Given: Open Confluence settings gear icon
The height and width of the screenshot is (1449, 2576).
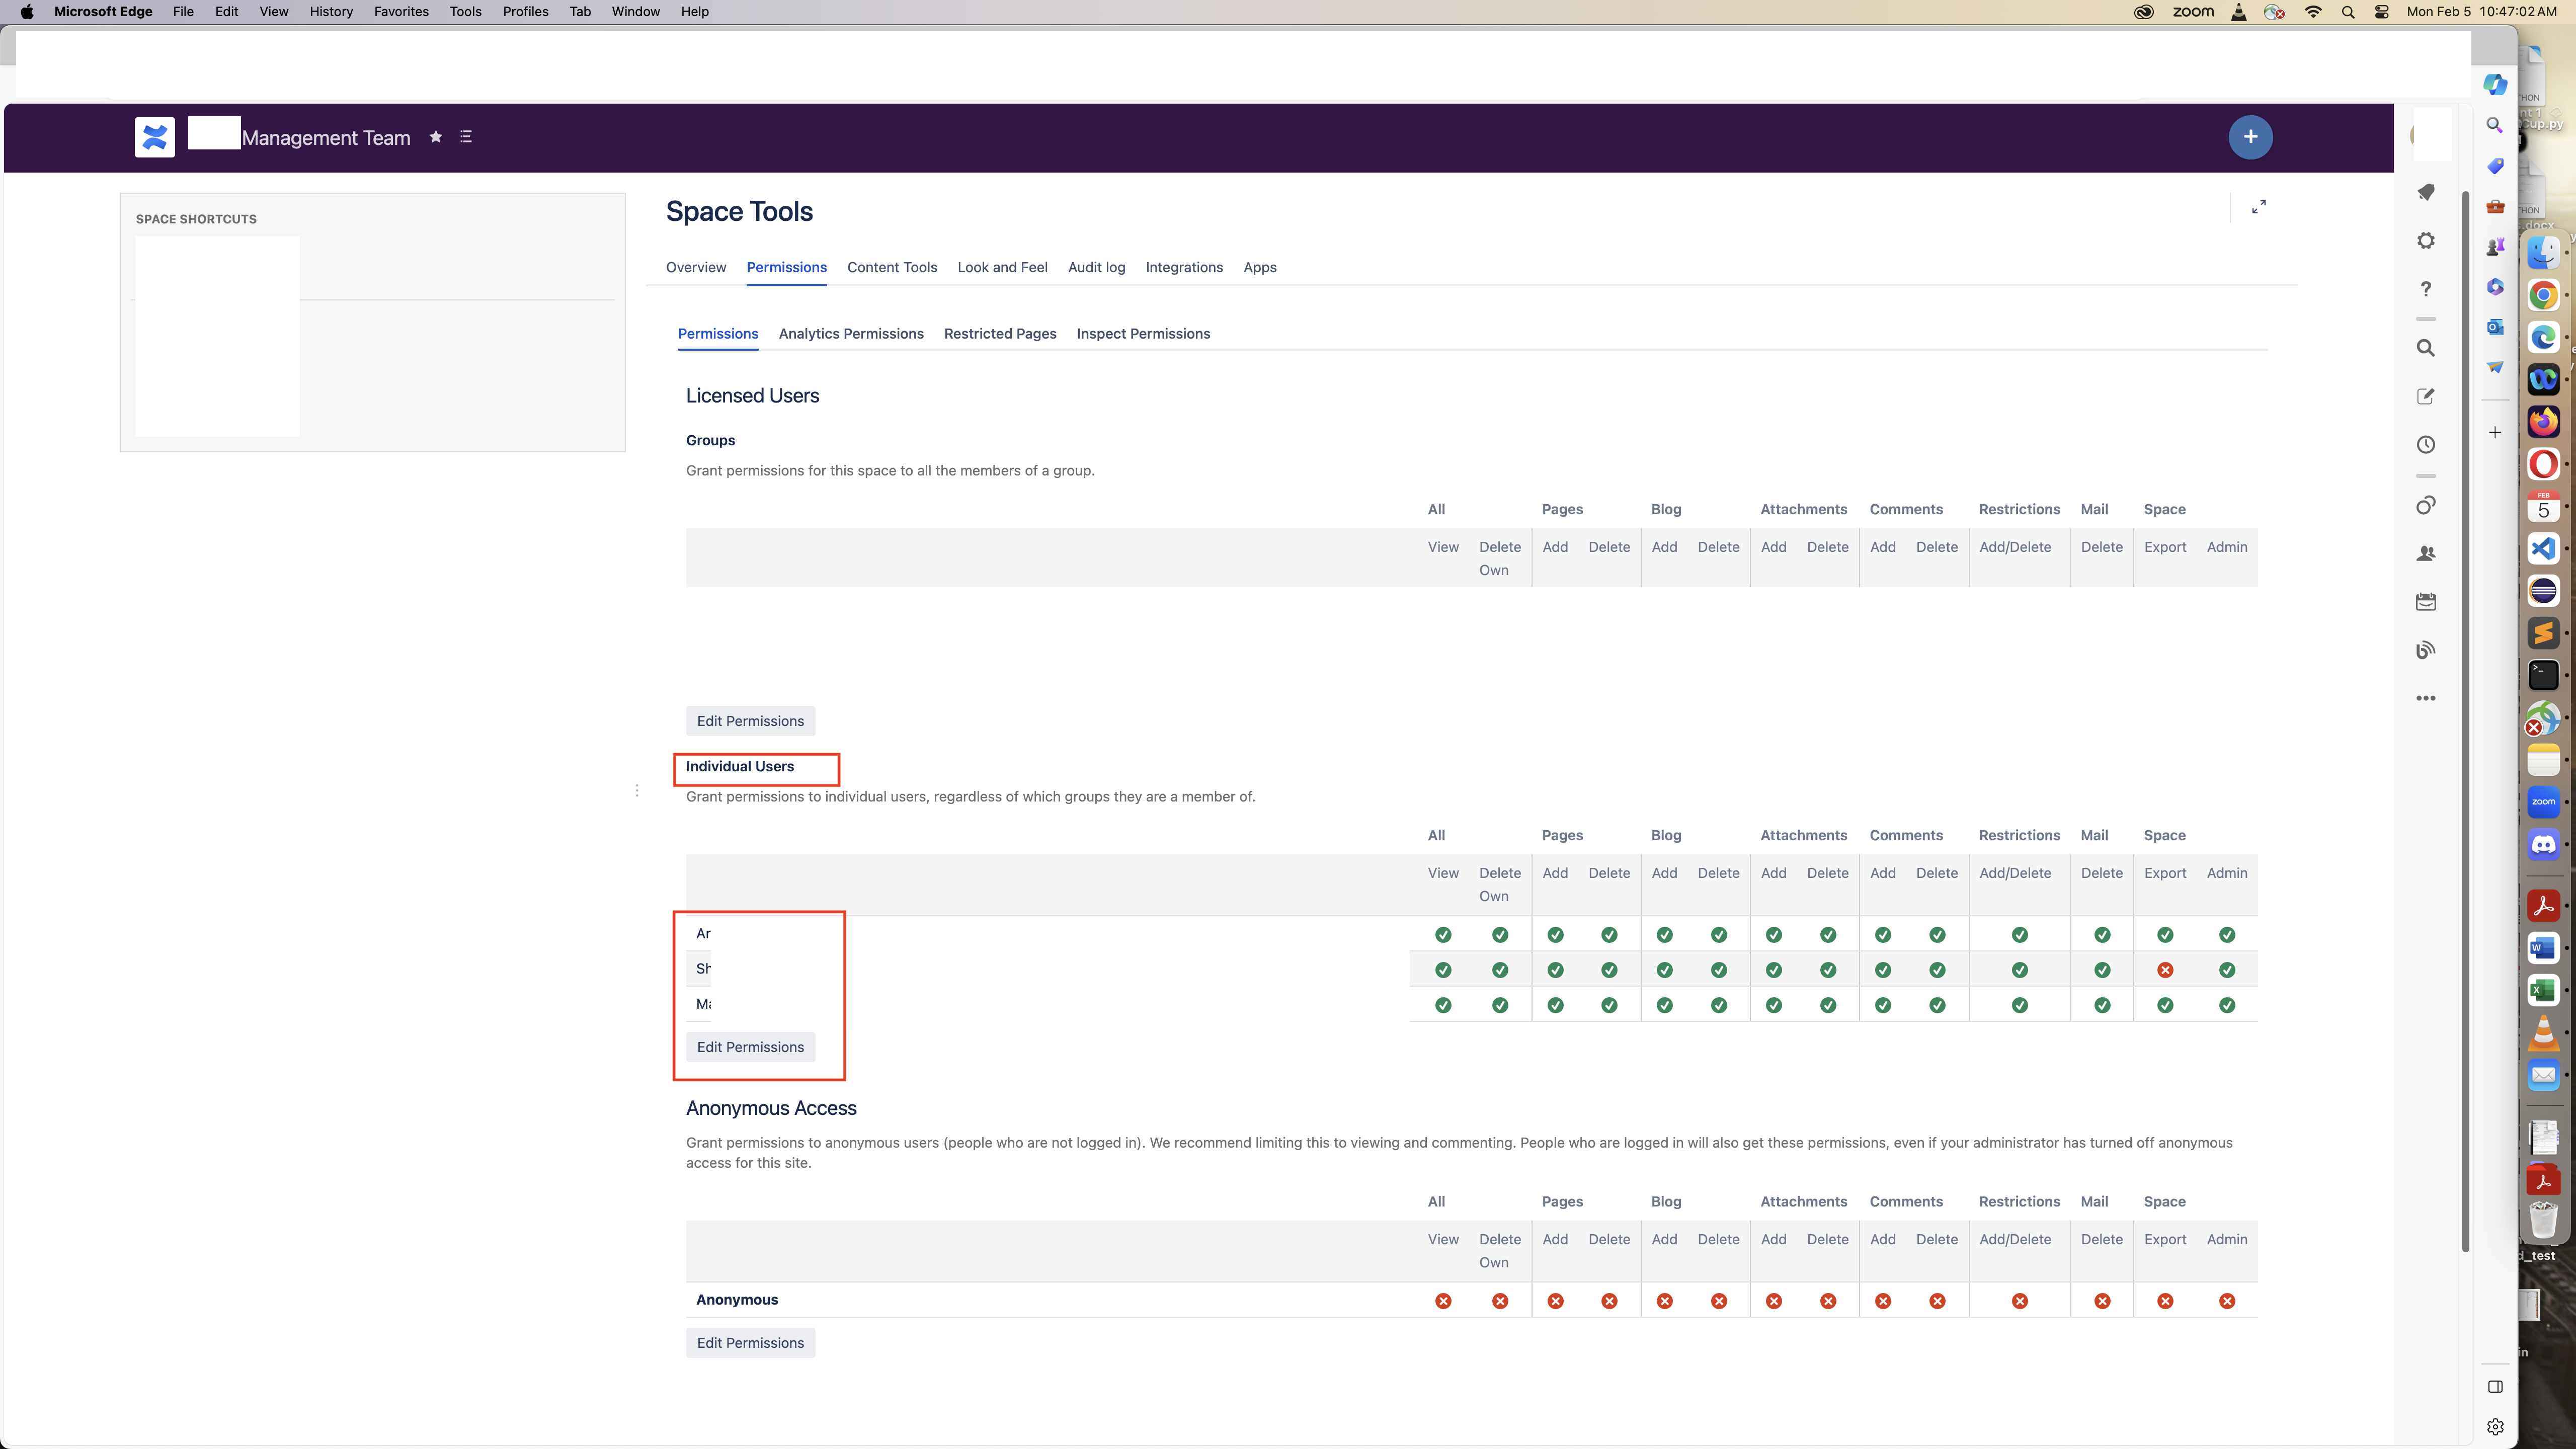Looking at the screenshot, I should point(2425,241).
